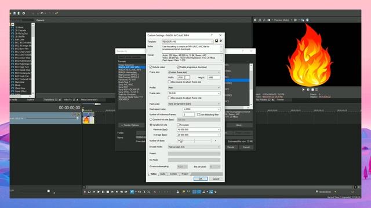Pause the video preview pane

click(308, 90)
